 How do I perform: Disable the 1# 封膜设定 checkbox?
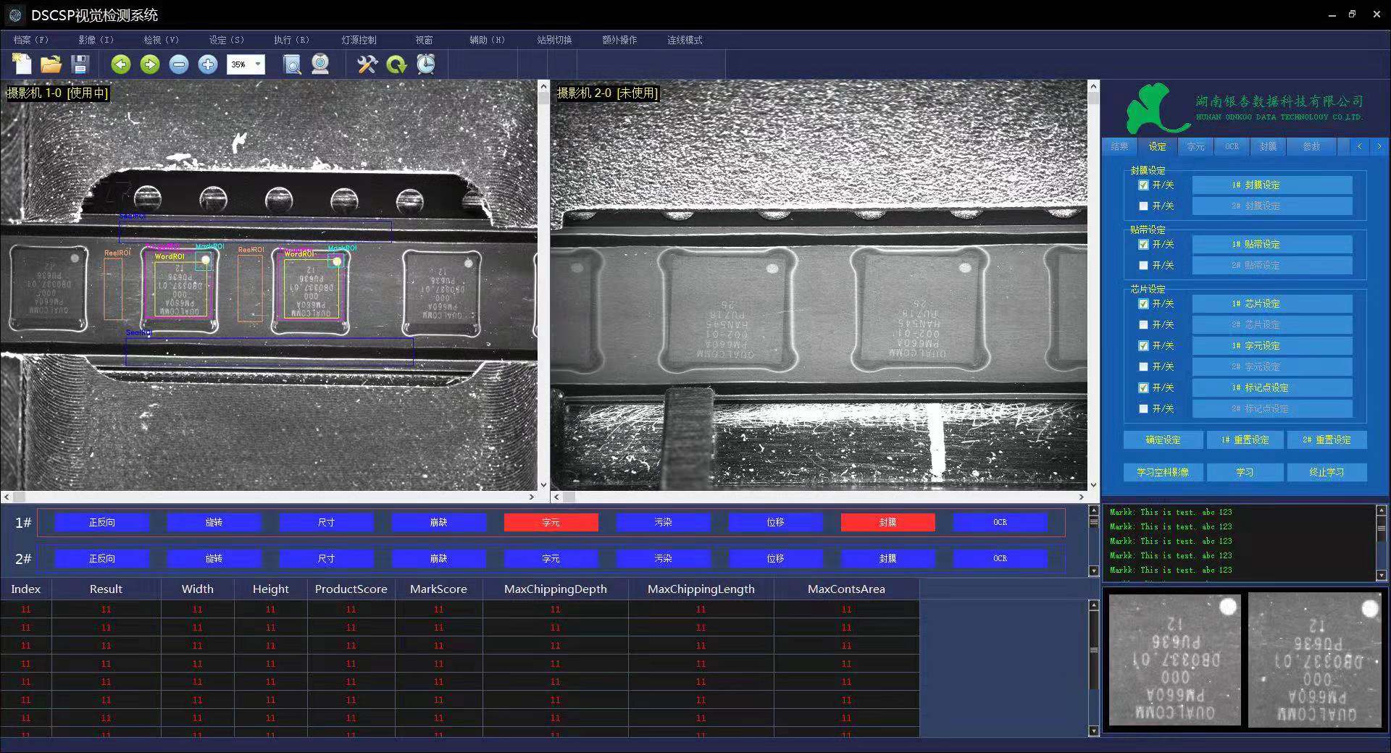(1143, 185)
